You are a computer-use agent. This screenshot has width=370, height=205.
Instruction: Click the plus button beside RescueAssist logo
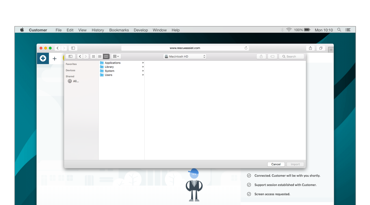tap(55, 59)
